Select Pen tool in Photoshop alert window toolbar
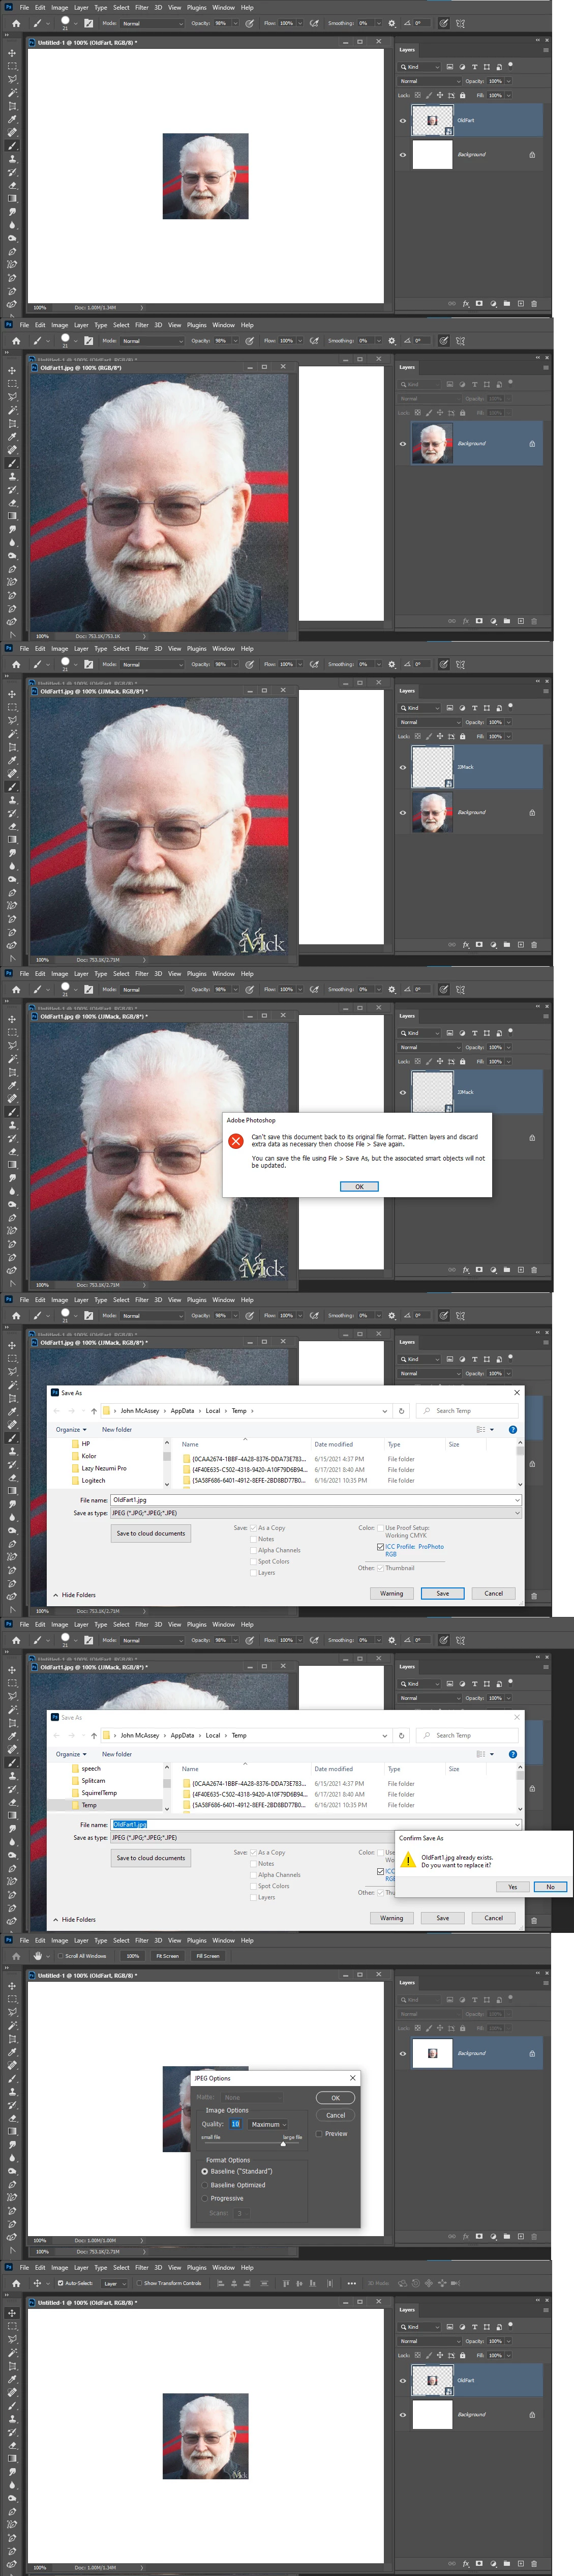 (12, 1218)
